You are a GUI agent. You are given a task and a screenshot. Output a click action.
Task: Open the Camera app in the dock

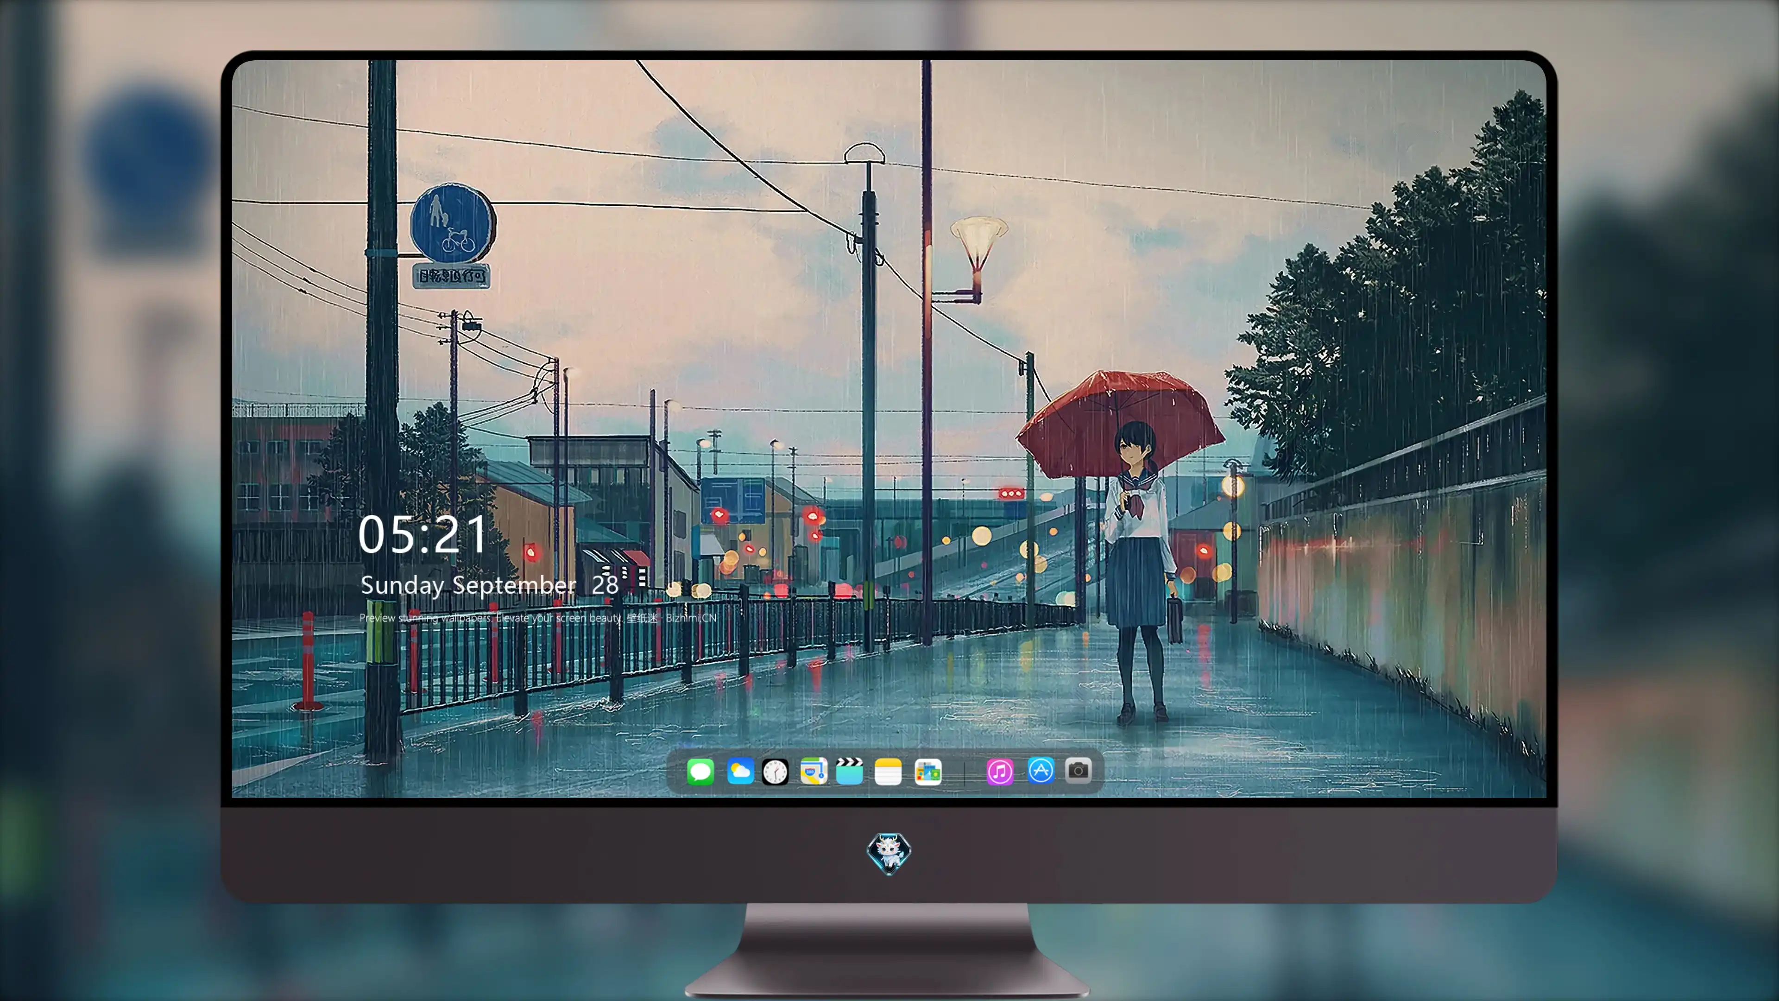(1078, 770)
